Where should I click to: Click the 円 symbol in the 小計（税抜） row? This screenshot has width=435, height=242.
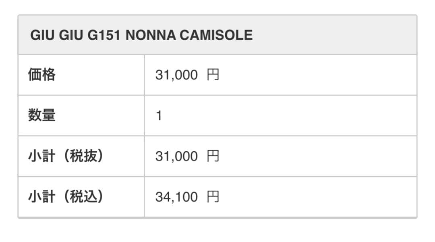213,156
